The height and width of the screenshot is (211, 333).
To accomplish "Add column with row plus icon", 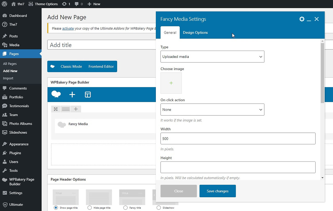I will point(76,109).
